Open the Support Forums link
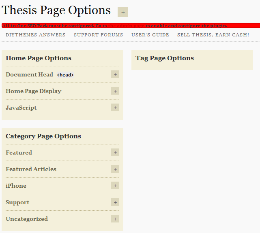Screen dimensions: 260x233 pos(98,35)
